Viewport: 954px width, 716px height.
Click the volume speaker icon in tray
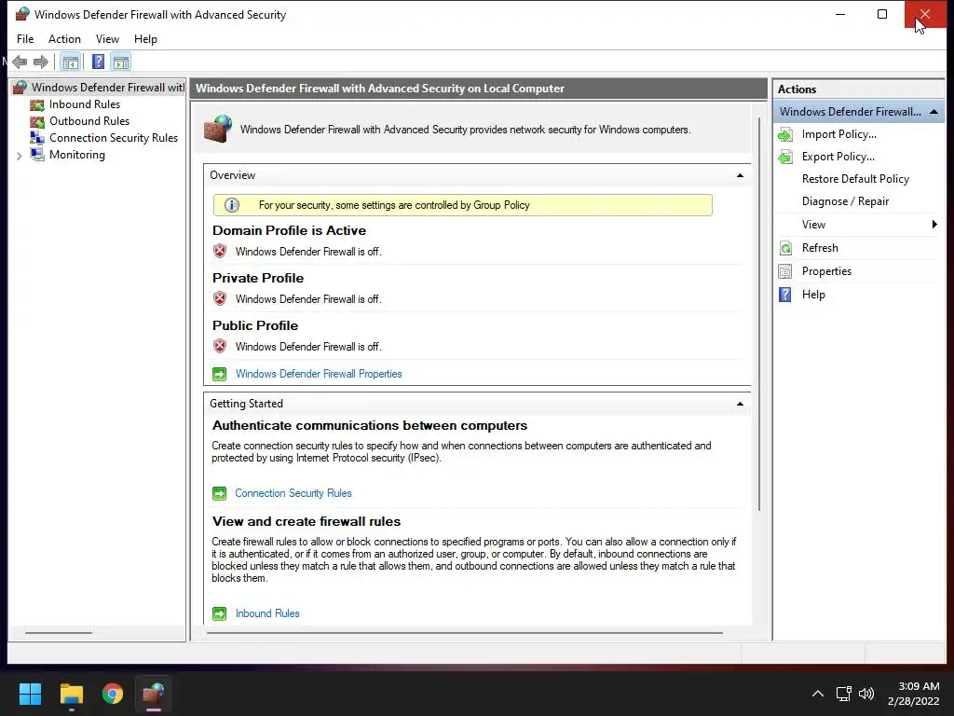(865, 694)
